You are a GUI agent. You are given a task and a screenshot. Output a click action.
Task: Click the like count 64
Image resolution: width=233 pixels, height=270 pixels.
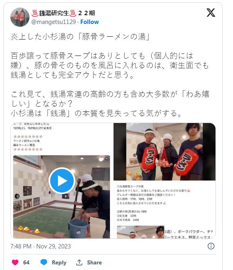[26, 262]
